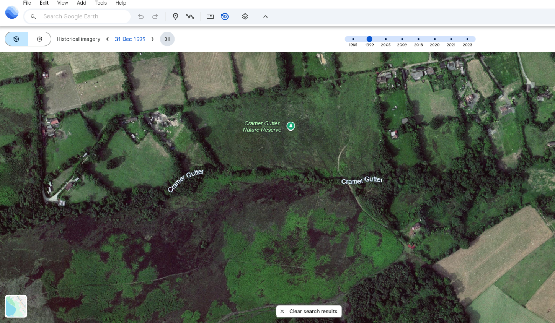Open the map layers panel

tap(245, 16)
